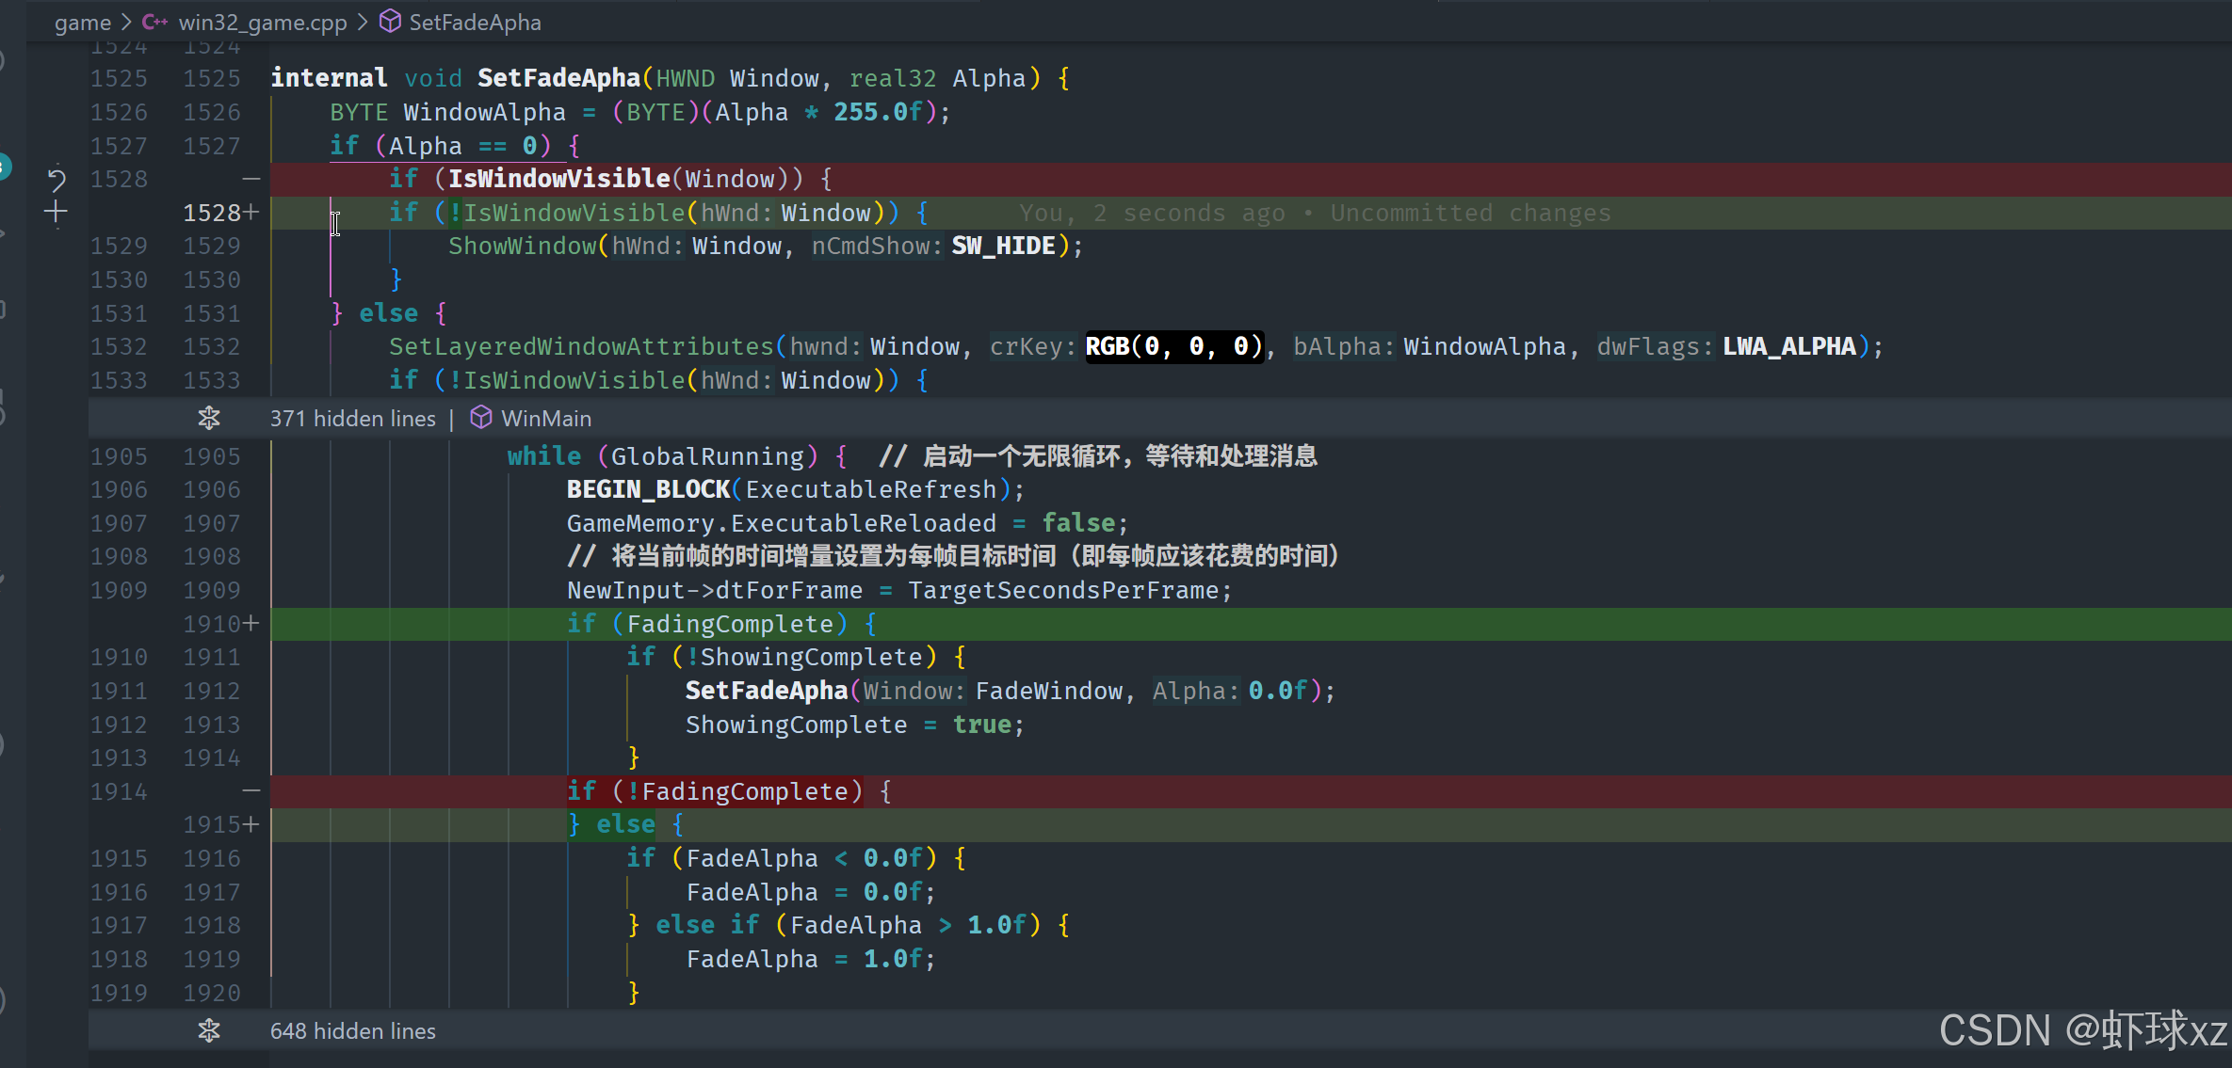Click unfold icon beside 648 hidden lines
Image resolution: width=2232 pixels, height=1068 pixels.
(x=209, y=1030)
